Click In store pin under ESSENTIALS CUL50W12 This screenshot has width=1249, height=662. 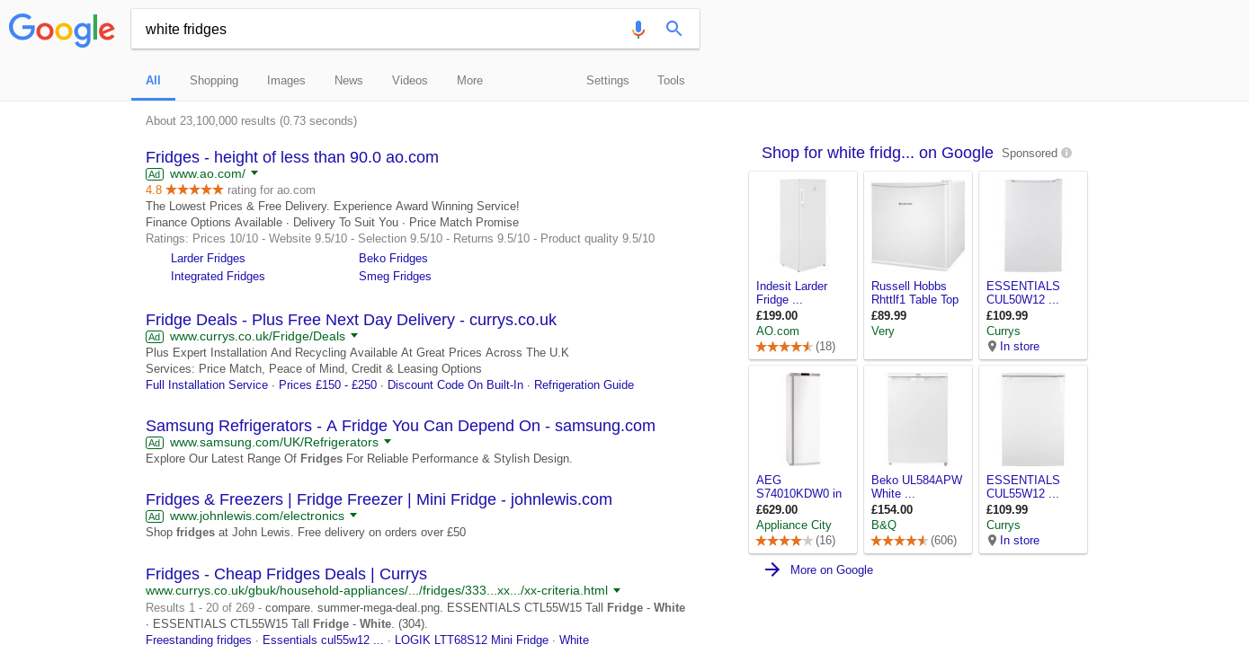click(x=992, y=346)
